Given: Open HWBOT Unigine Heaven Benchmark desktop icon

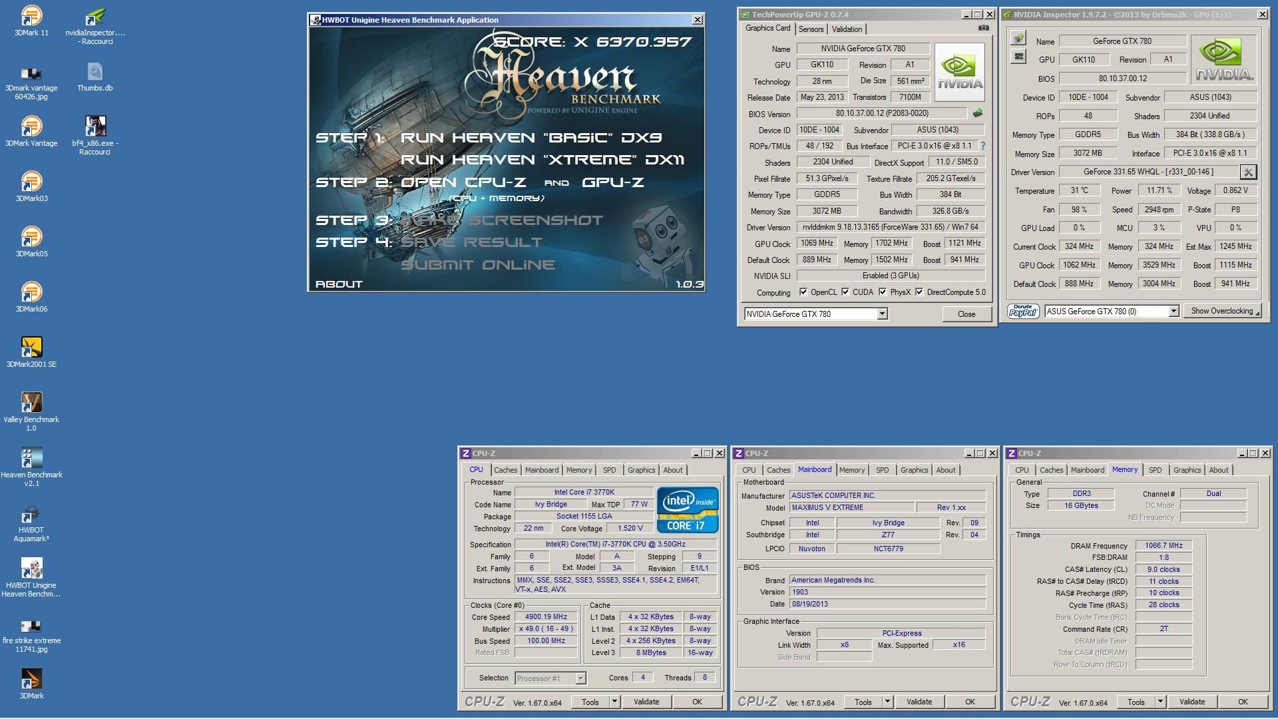Looking at the screenshot, I should [31, 577].
